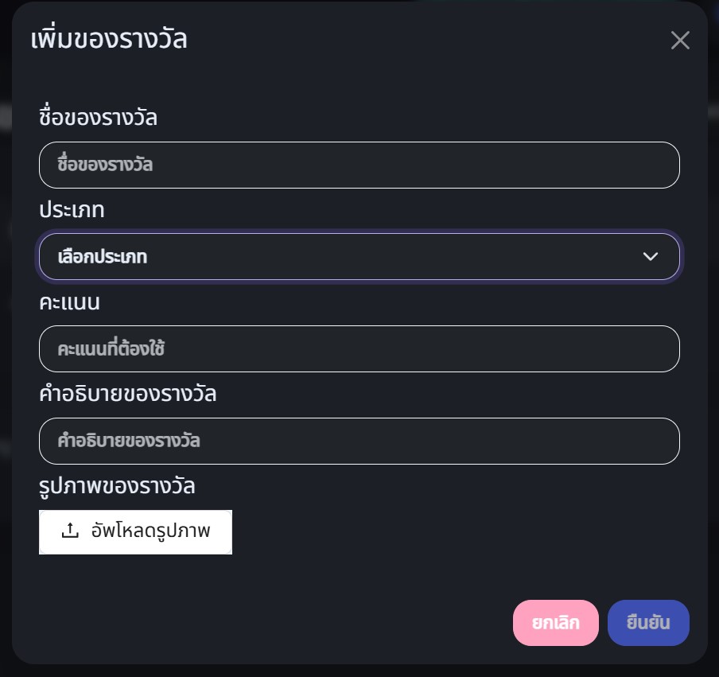This screenshot has width=719, height=677.
Task: Click the คะแนนที่ต้องใช้ points field
Action: point(359,348)
